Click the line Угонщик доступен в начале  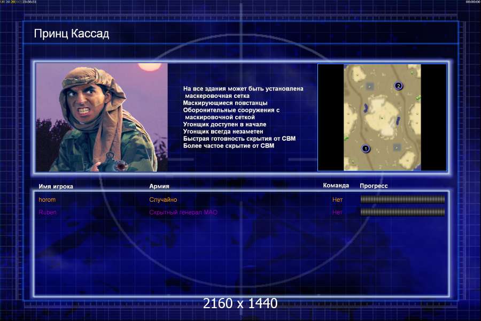224,125
